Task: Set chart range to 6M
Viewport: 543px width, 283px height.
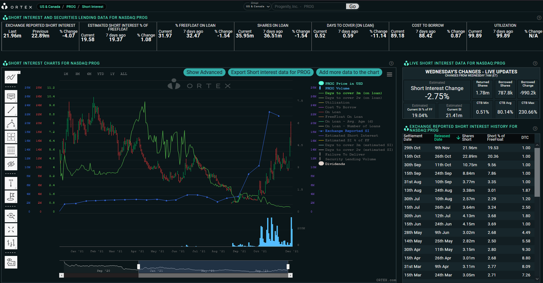Action: [x=89, y=74]
